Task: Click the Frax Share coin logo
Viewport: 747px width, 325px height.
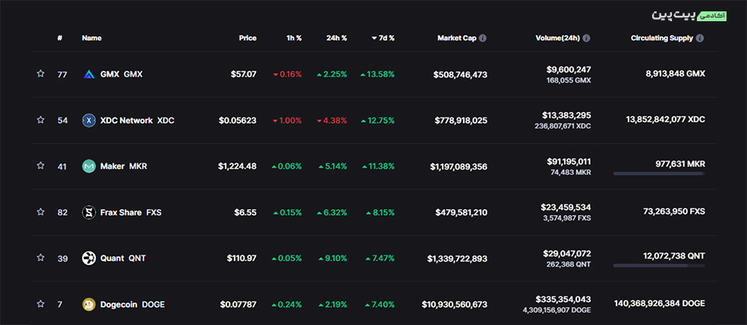Action: 89,213
